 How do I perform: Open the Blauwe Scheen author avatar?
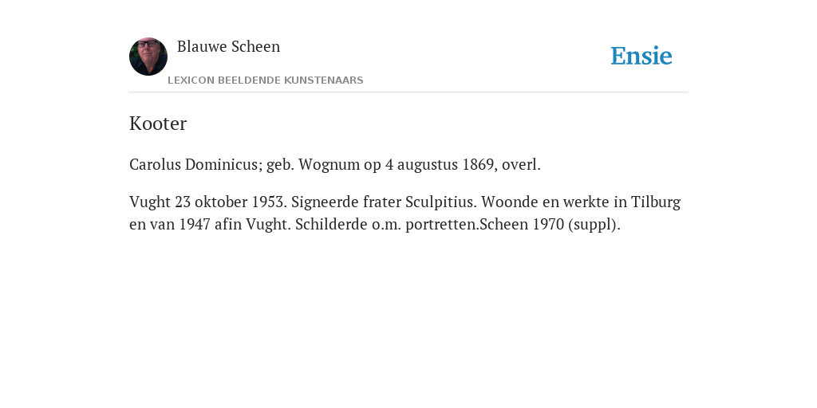[x=148, y=57]
